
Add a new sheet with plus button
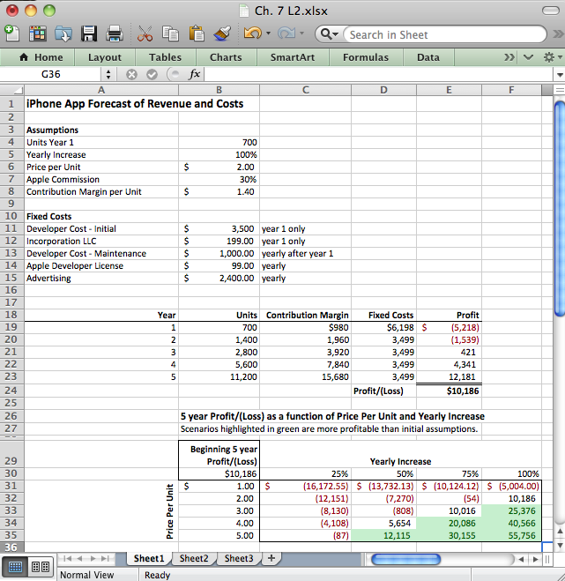click(x=271, y=558)
